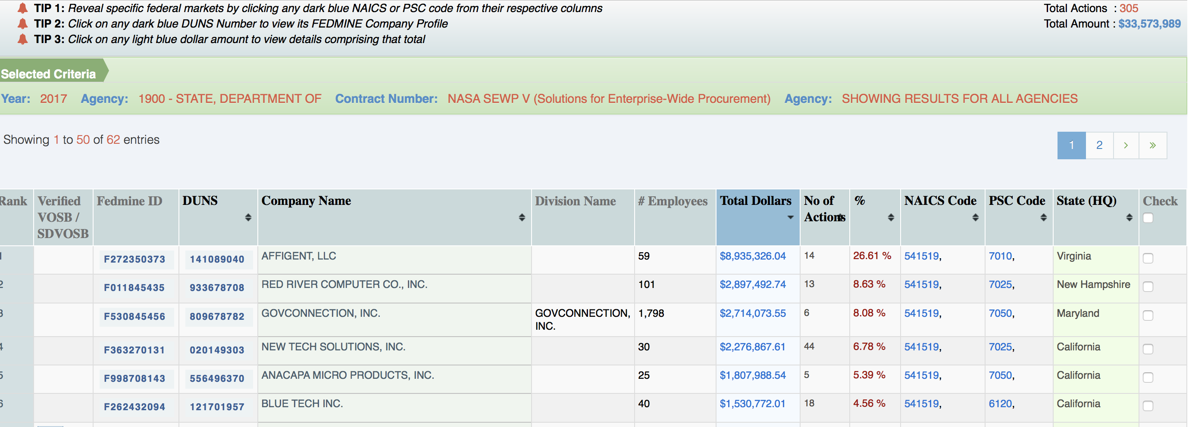Select the 26.61 % percentage value

tap(872, 256)
